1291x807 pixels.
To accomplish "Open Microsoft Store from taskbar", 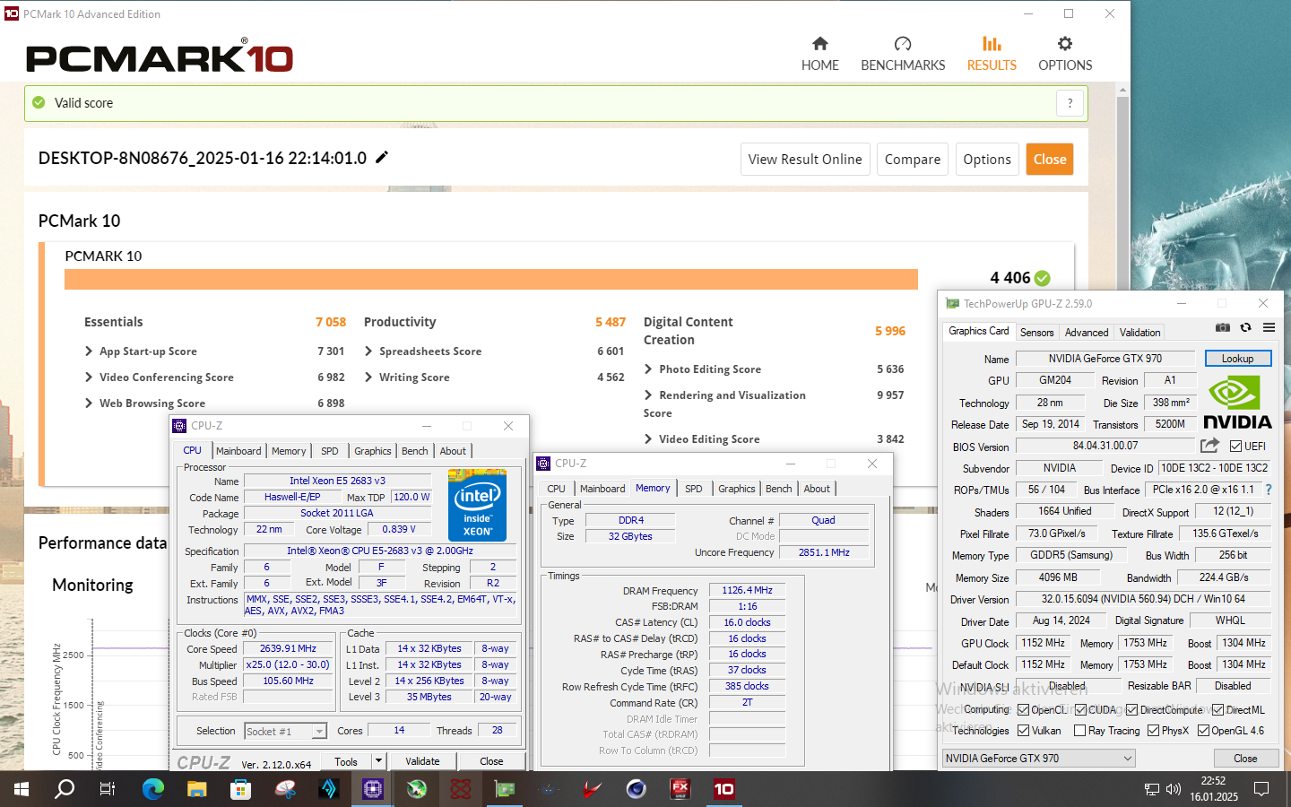I will pos(240,789).
